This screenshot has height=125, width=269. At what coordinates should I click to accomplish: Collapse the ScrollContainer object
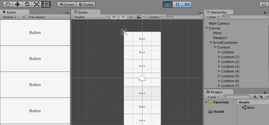pos(211,43)
